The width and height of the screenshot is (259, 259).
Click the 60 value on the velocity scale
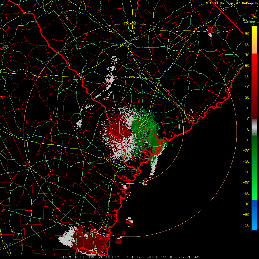click(x=247, y=66)
